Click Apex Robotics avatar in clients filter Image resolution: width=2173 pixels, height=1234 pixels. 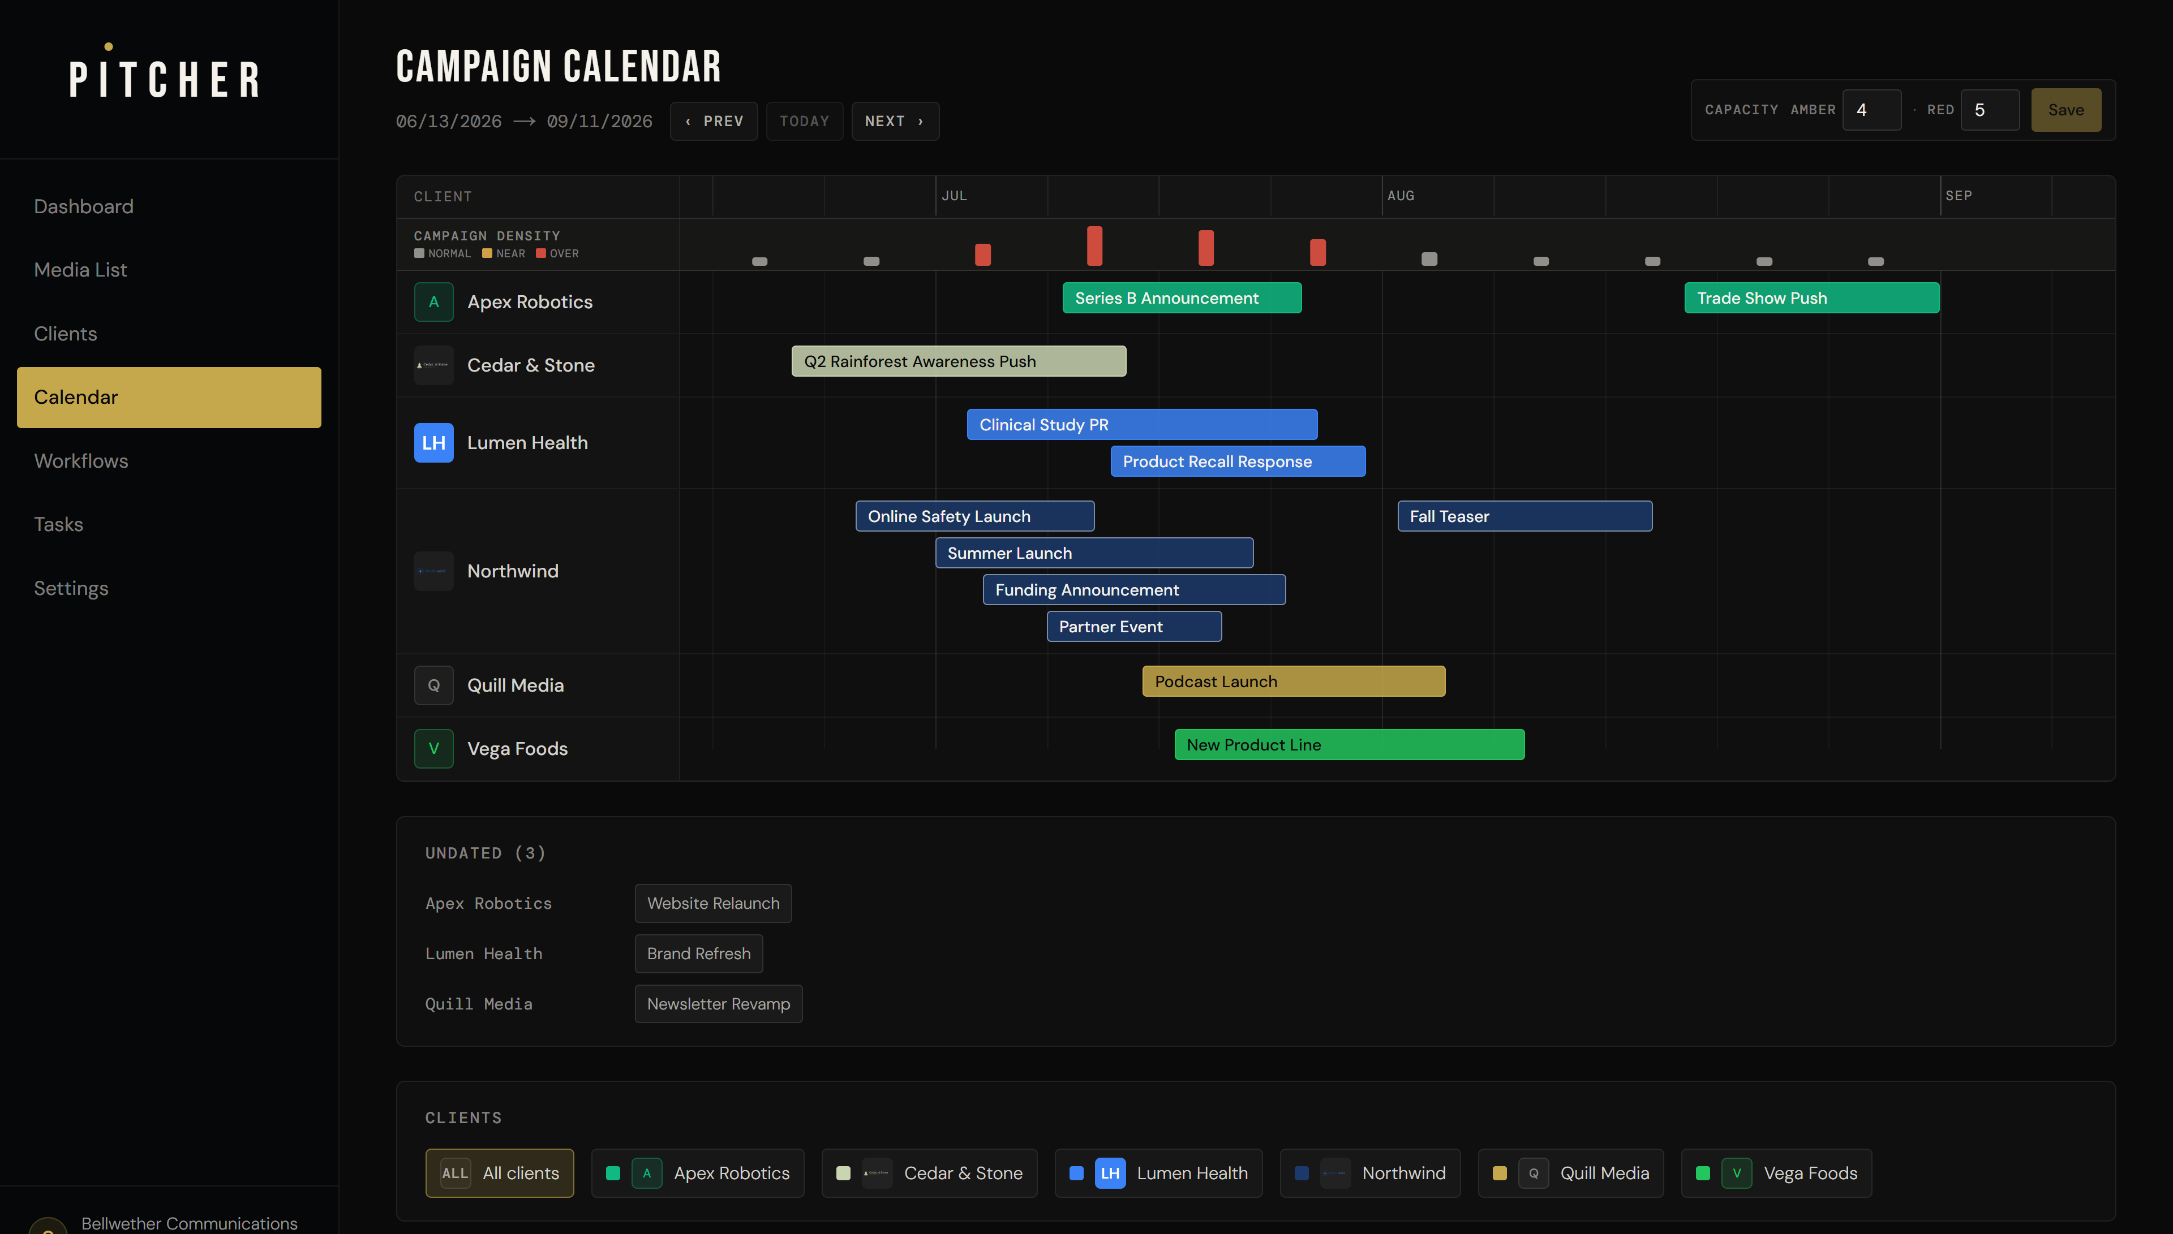pyautogui.click(x=647, y=1173)
